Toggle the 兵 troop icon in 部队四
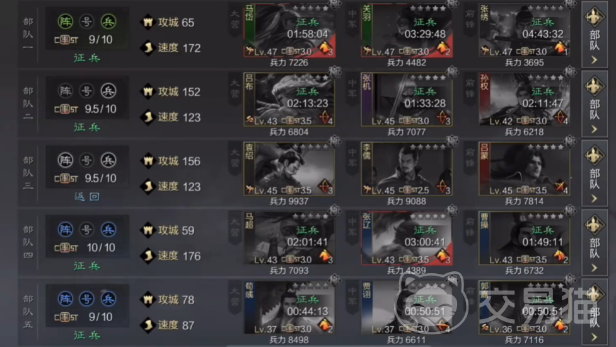 (108, 230)
